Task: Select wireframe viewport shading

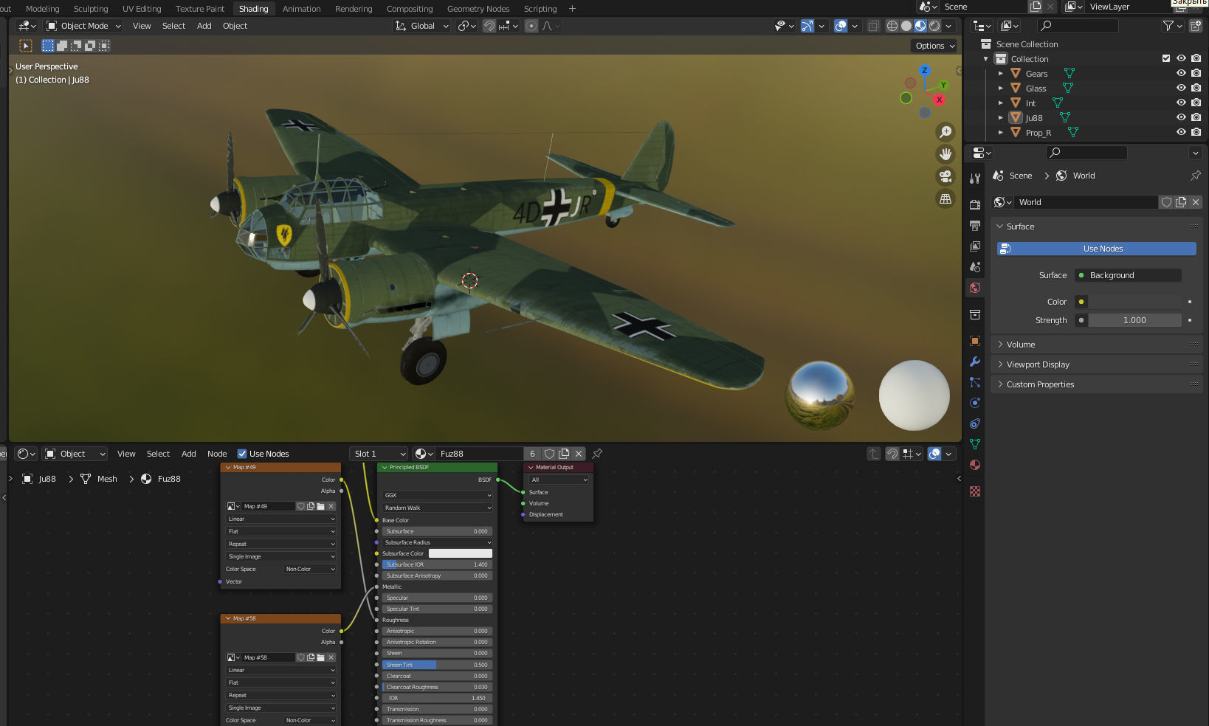Action: [892, 26]
